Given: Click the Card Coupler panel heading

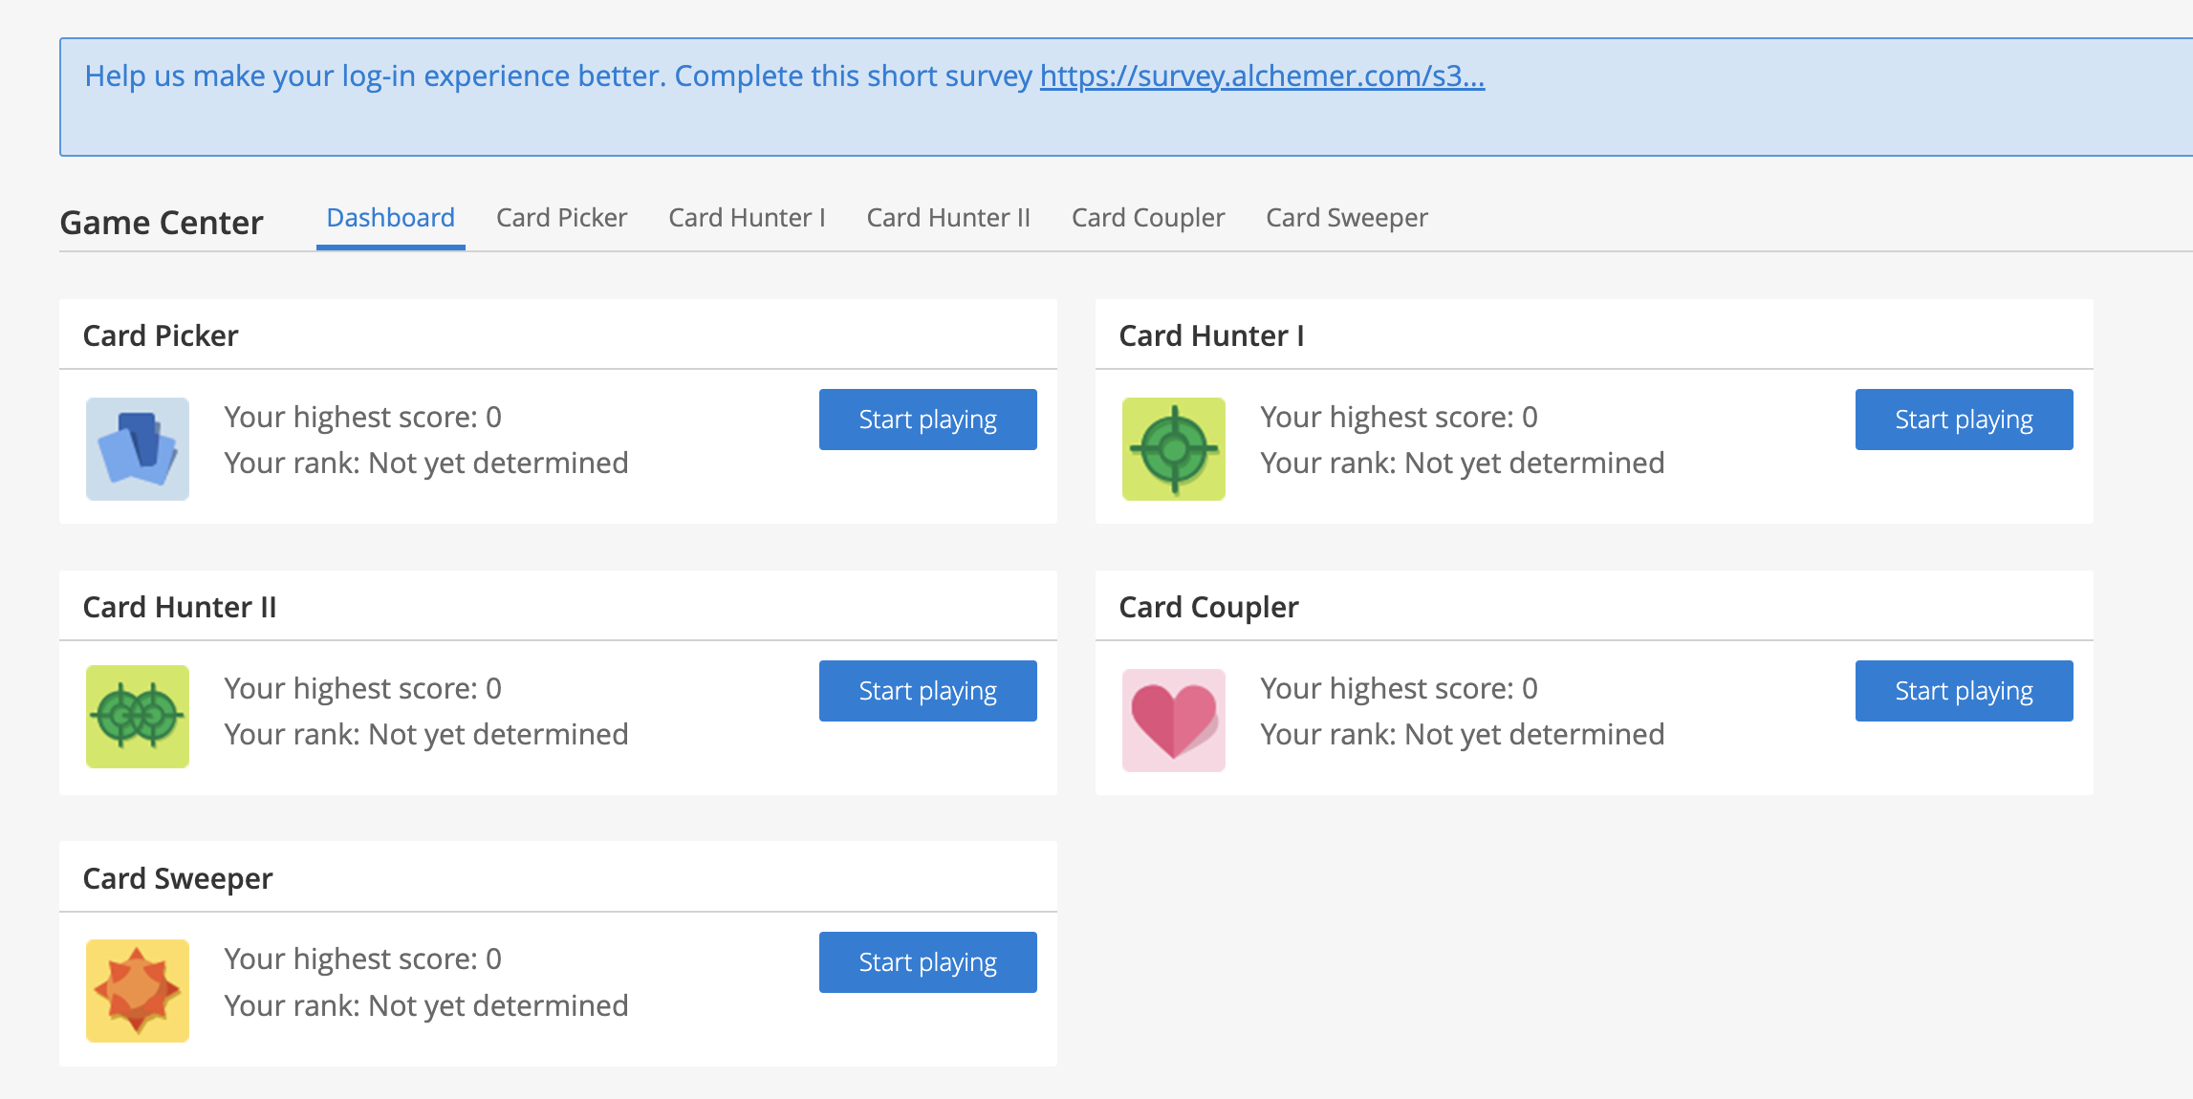Looking at the screenshot, I should (1208, 607).
